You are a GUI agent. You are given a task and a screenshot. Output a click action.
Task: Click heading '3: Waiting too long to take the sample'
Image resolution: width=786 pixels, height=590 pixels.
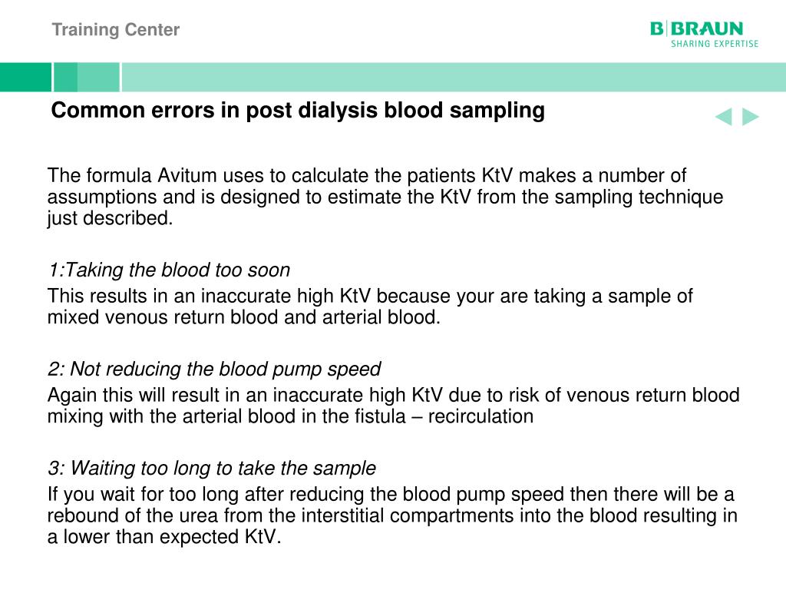(x=212, y=468)
